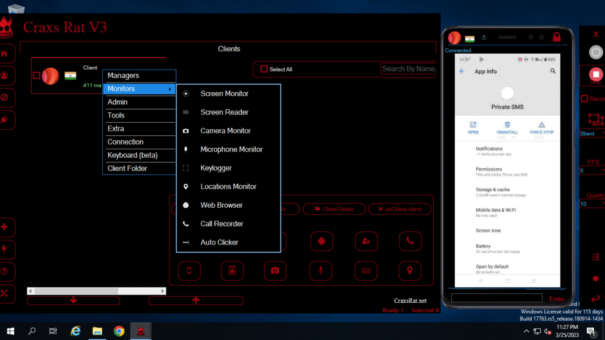Select the phone call icon command

[x=410, y=241]
